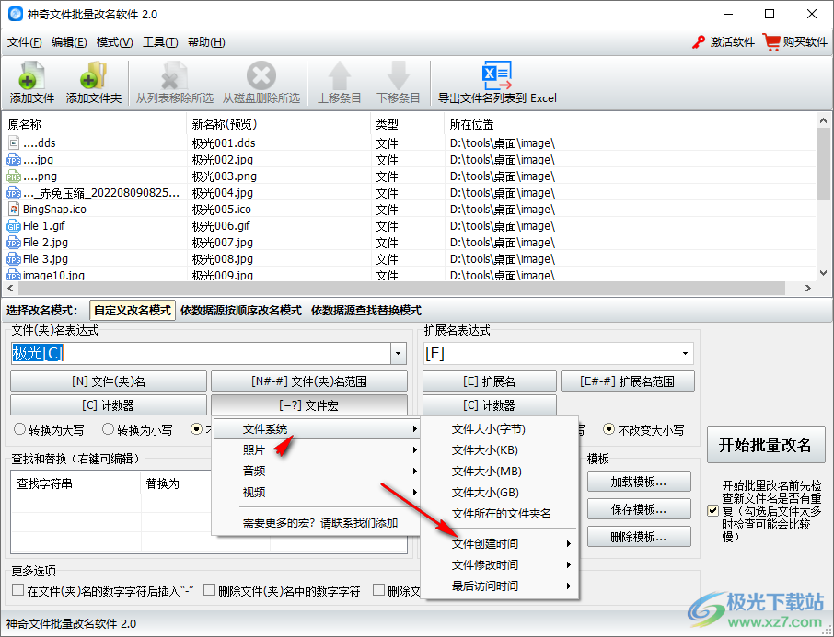
Task: Open extension expression [E] dropdown arrow
Action: 685,353
